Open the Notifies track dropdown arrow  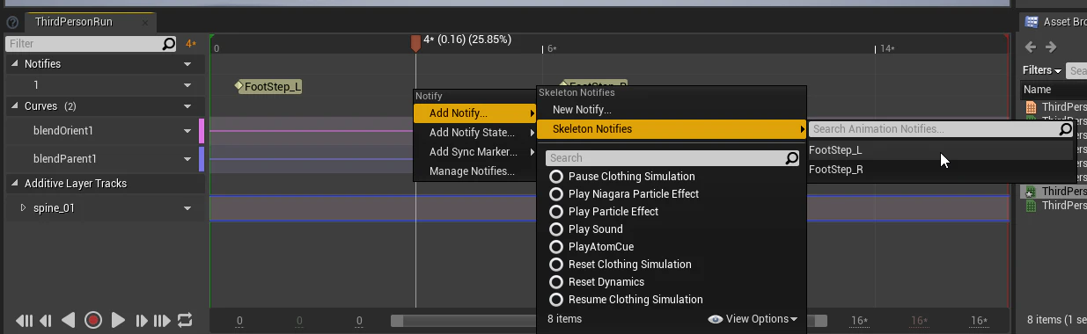click(187, 64)
